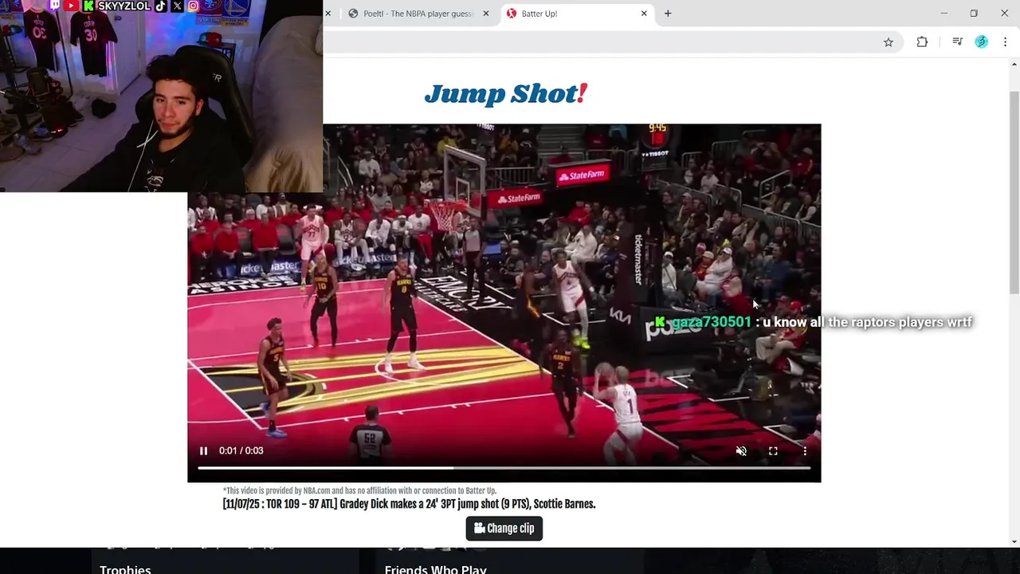Click the Gradey Dick clip description text

(x=409, y=504)
